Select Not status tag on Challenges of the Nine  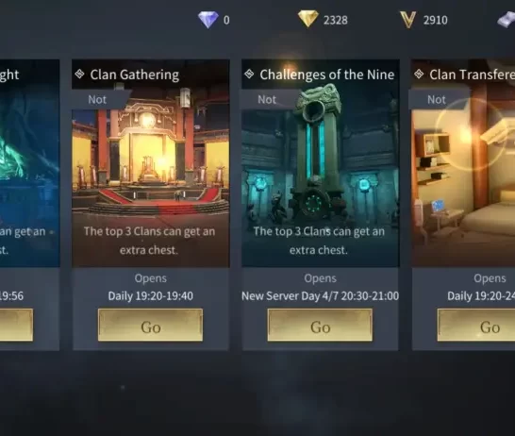(x=267, y=99)
